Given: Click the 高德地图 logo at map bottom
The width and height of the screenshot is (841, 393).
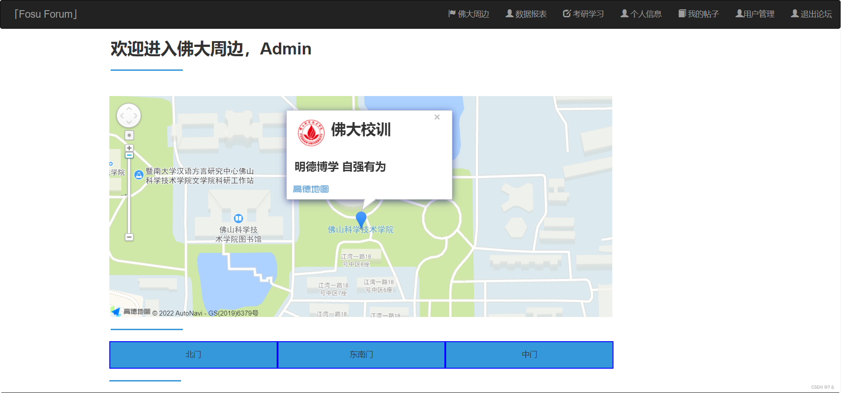Looking at the screenshot, I should tap(131, 312).
